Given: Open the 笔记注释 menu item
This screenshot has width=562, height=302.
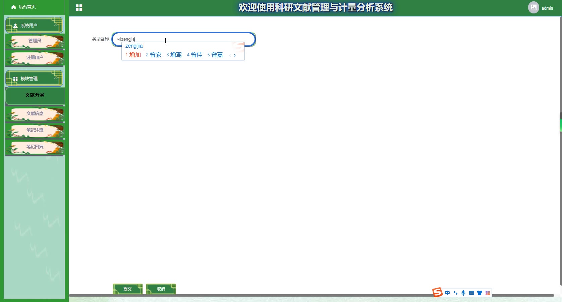Looking at the screenshot, I should tap(35, 131).
